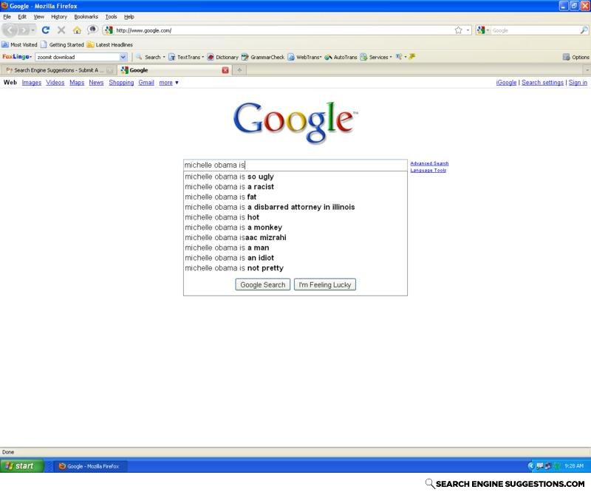
Task: Click the search magnifier in Firefox search box
Action: tap(584, 30)
